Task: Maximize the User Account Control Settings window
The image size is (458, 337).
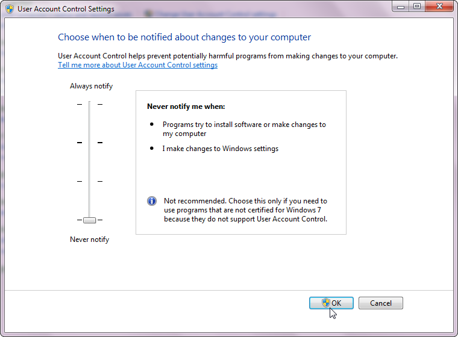Action: (x=417, y=7)
